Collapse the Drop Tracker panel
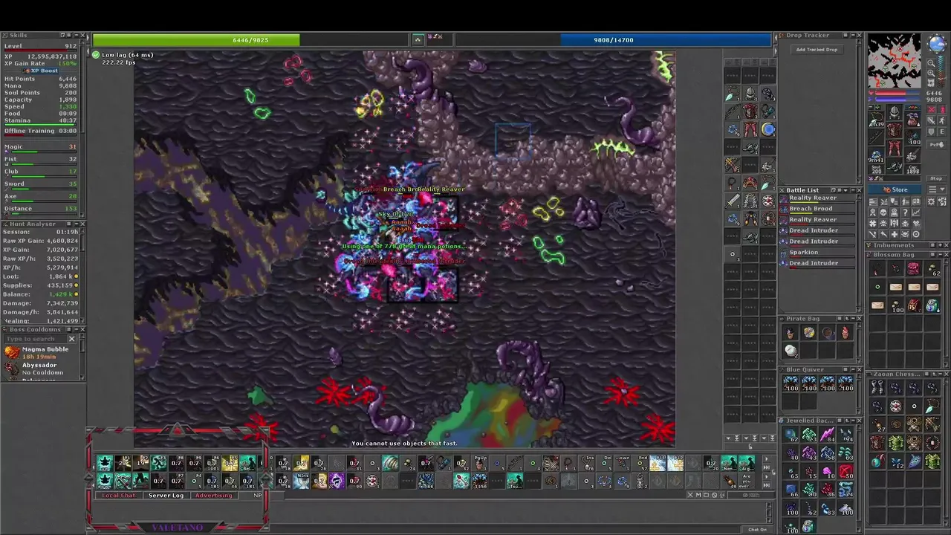The image size is (951, 535). (x=853, y=35)
